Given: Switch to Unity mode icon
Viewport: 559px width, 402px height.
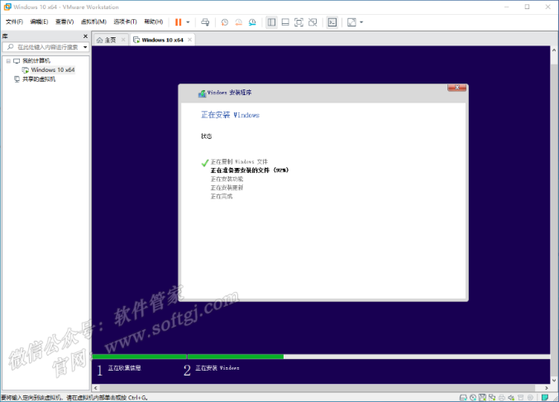Looking at the screenshot, I should coord(313,22).
